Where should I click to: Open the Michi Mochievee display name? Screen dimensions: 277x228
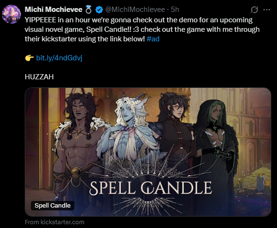click(x=53, y=9)
